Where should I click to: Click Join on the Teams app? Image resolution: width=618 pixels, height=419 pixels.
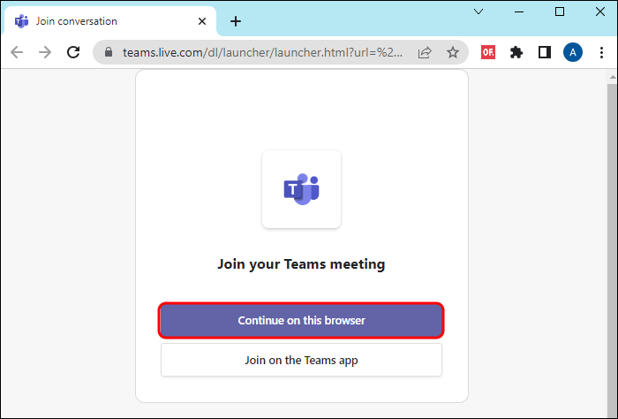point(301,360)
